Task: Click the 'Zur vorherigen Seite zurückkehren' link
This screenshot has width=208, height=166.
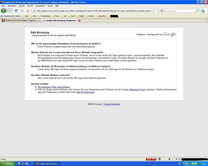Action: point(54,87)
